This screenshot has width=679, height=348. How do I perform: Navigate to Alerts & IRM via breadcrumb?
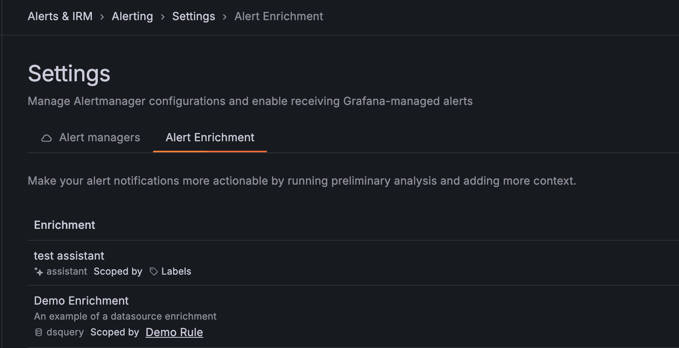click(x=60, y=16)
